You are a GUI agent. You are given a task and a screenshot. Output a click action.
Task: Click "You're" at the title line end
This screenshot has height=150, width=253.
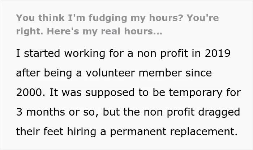click(x=203, y=18)
